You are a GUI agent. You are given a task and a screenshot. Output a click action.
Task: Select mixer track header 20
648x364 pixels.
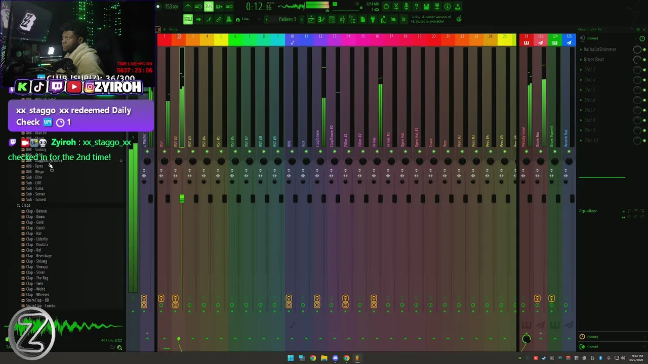(x=433, y=39)
